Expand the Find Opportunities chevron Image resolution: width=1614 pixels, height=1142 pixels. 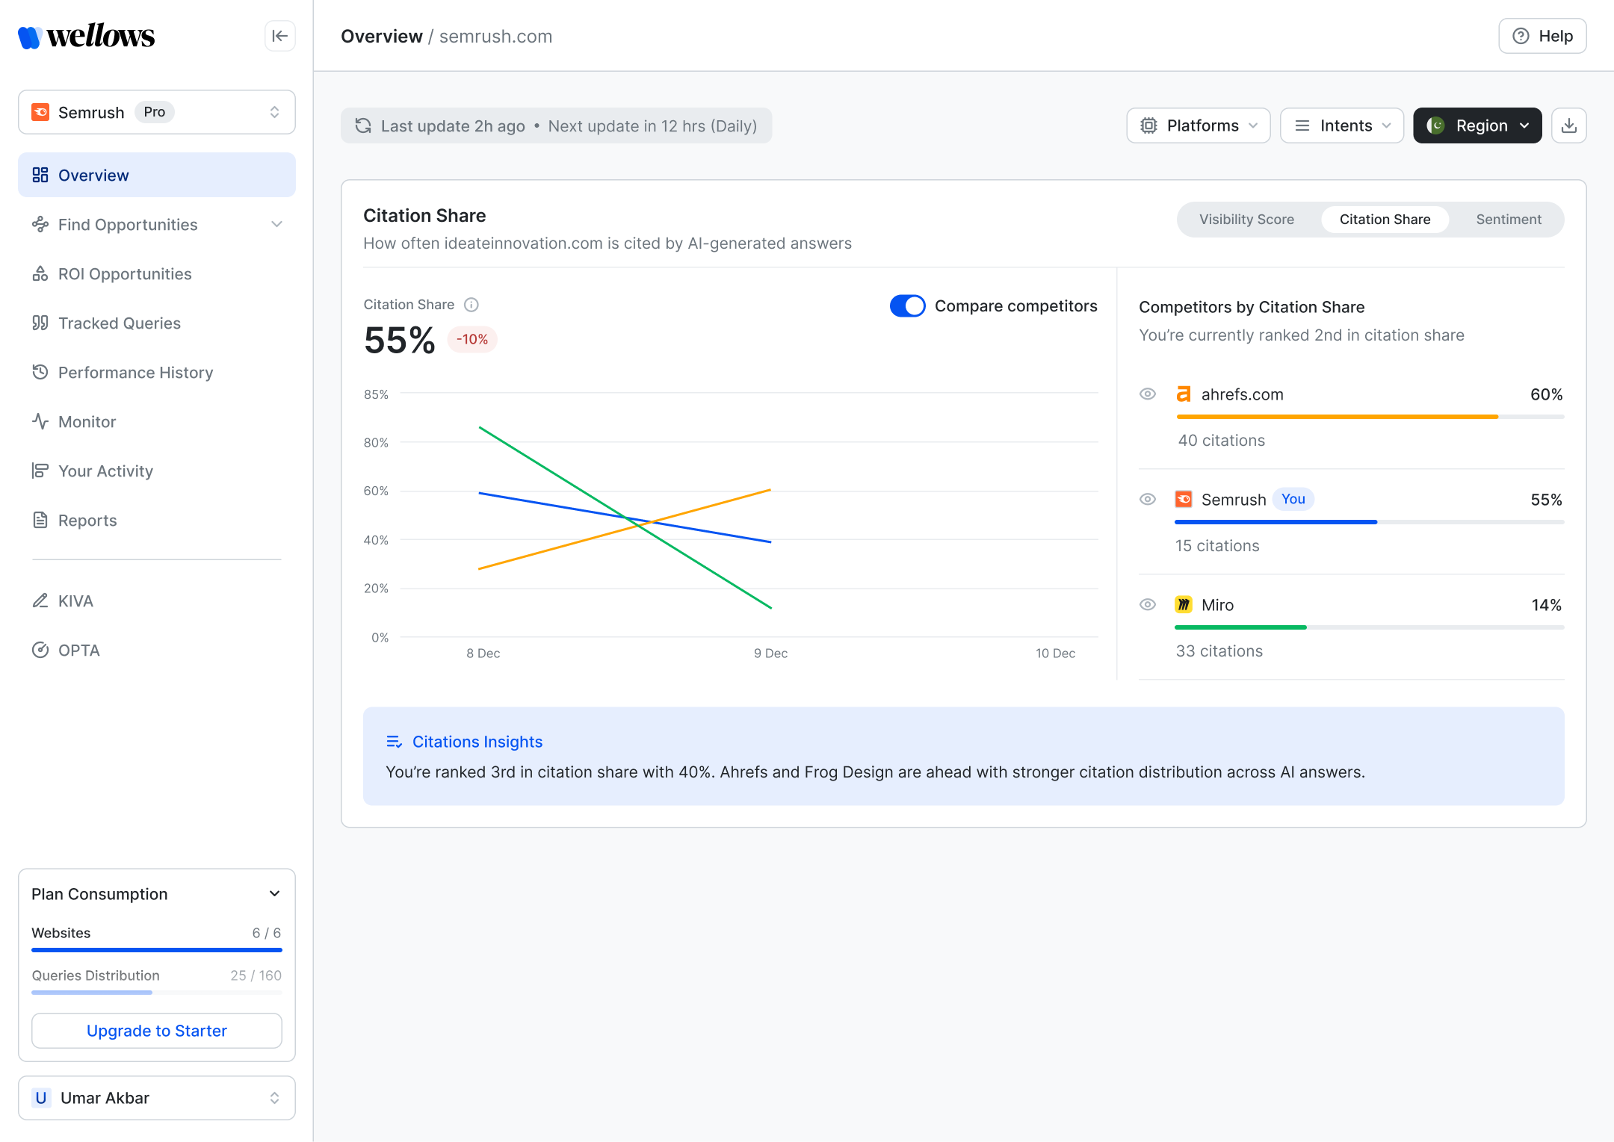point(277,224)
